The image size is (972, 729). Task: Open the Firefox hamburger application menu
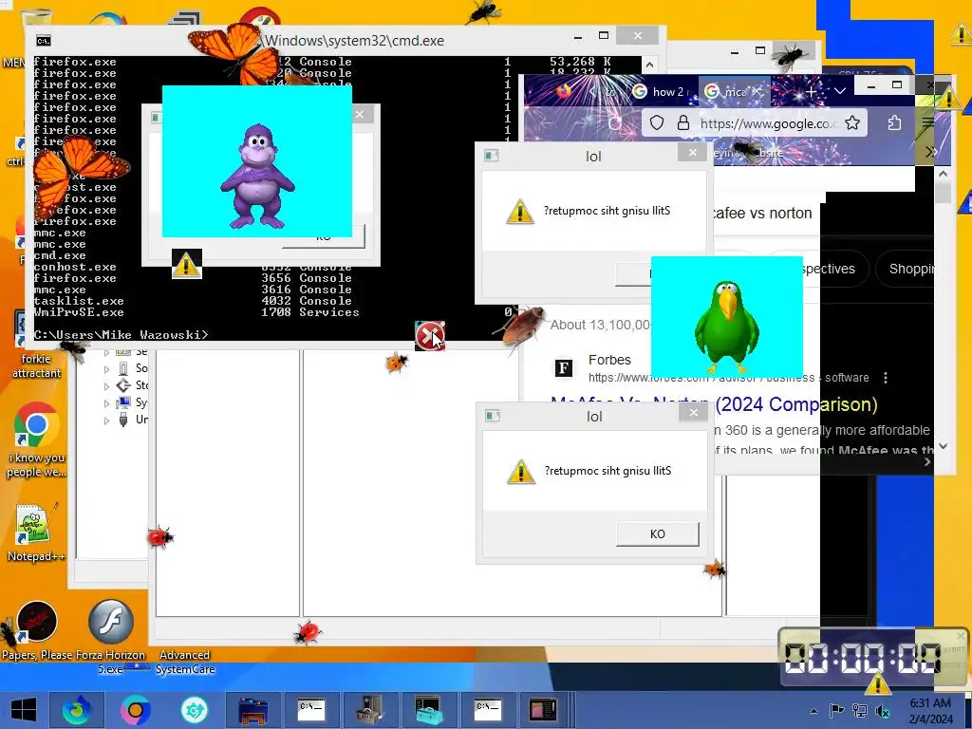pyautogui.click(x=928, y=122)
